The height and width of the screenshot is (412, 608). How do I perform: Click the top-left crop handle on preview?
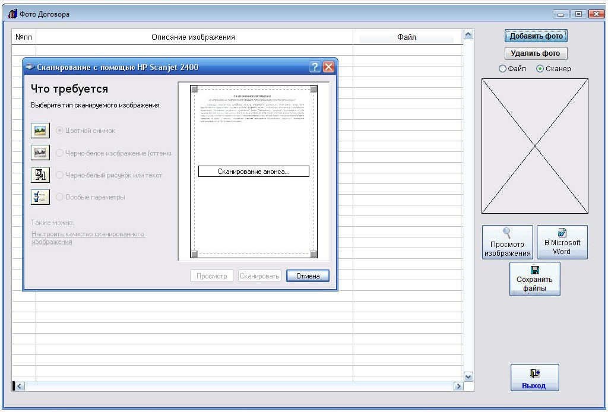point(195,89)
